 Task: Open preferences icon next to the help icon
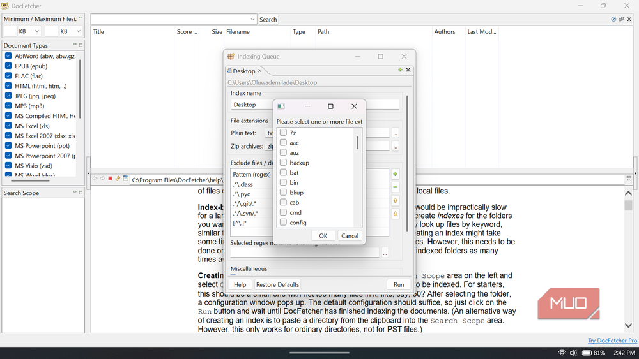[621, 19]
